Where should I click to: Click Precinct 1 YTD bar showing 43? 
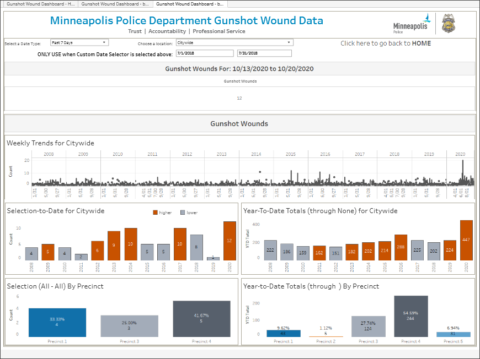pos(284,334)
